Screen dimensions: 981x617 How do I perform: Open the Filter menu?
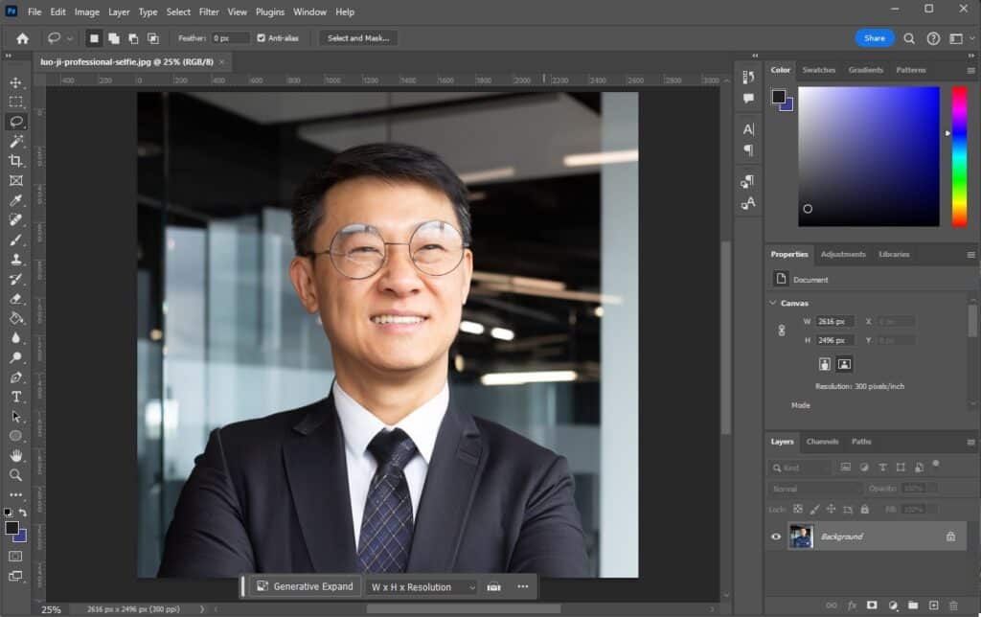click(209, 12)
